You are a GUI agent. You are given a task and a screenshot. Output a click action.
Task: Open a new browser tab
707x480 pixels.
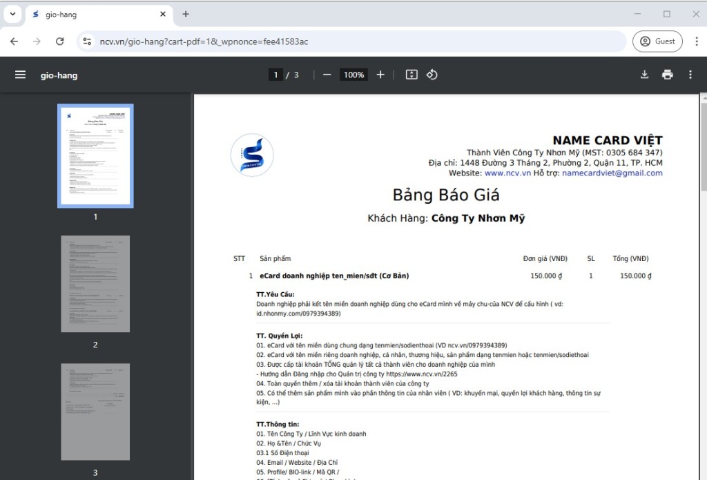(186, 14)
